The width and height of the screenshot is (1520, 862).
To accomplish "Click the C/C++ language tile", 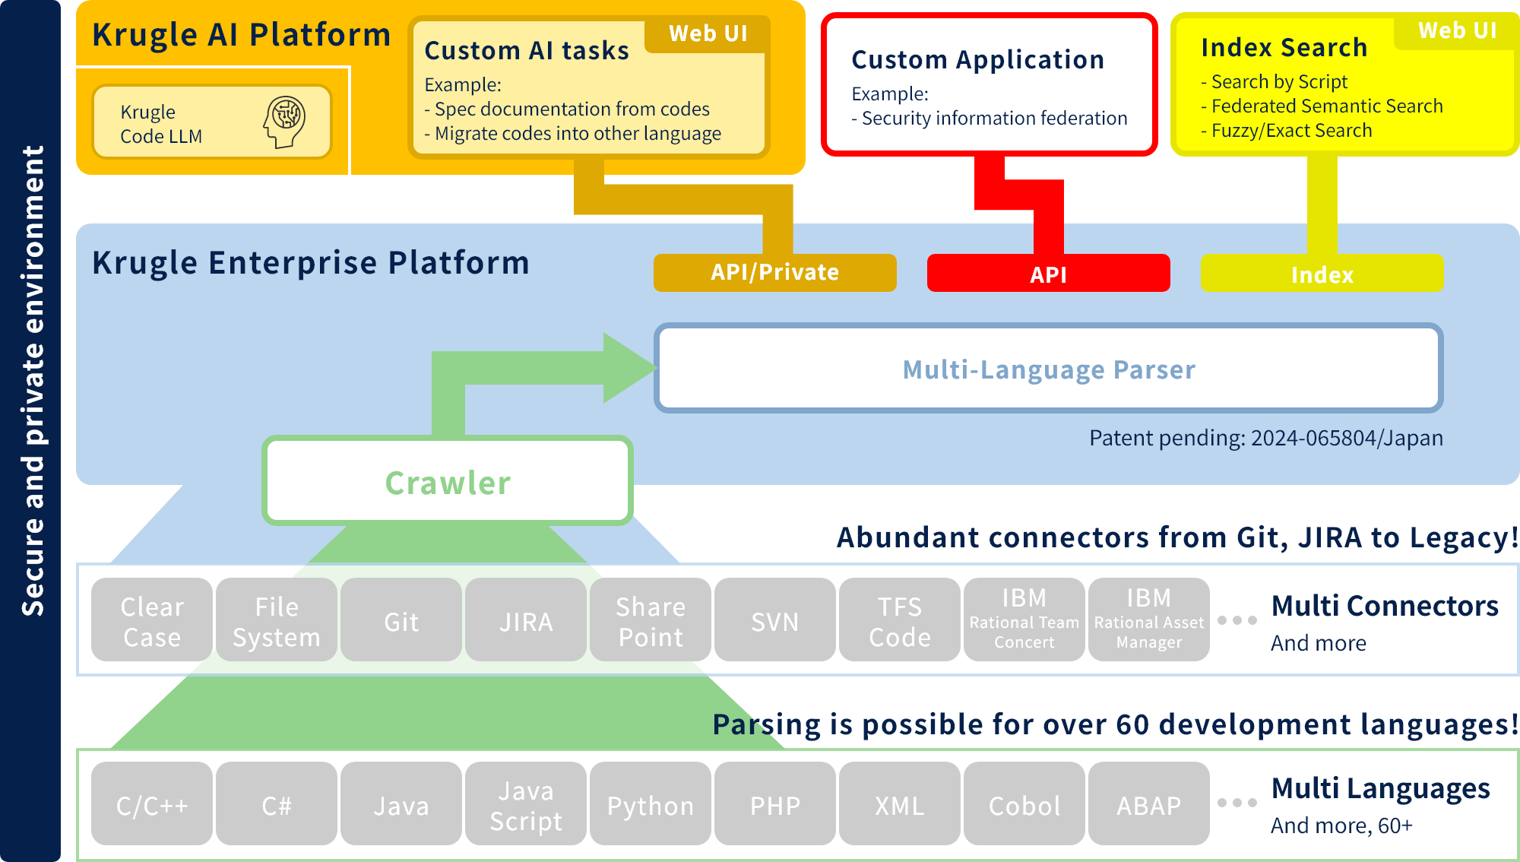I will [152, 803].
